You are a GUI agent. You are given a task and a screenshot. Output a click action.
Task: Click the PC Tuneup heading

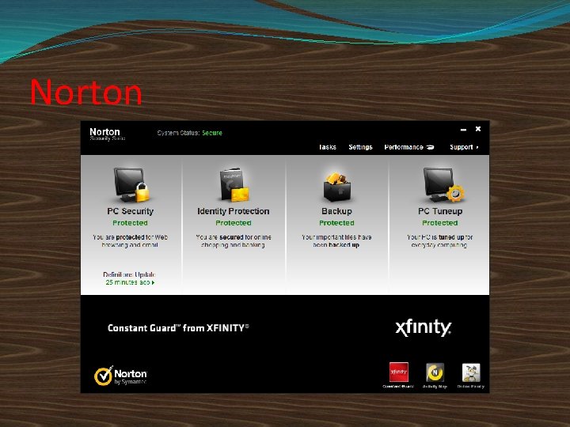click(440, 211)
